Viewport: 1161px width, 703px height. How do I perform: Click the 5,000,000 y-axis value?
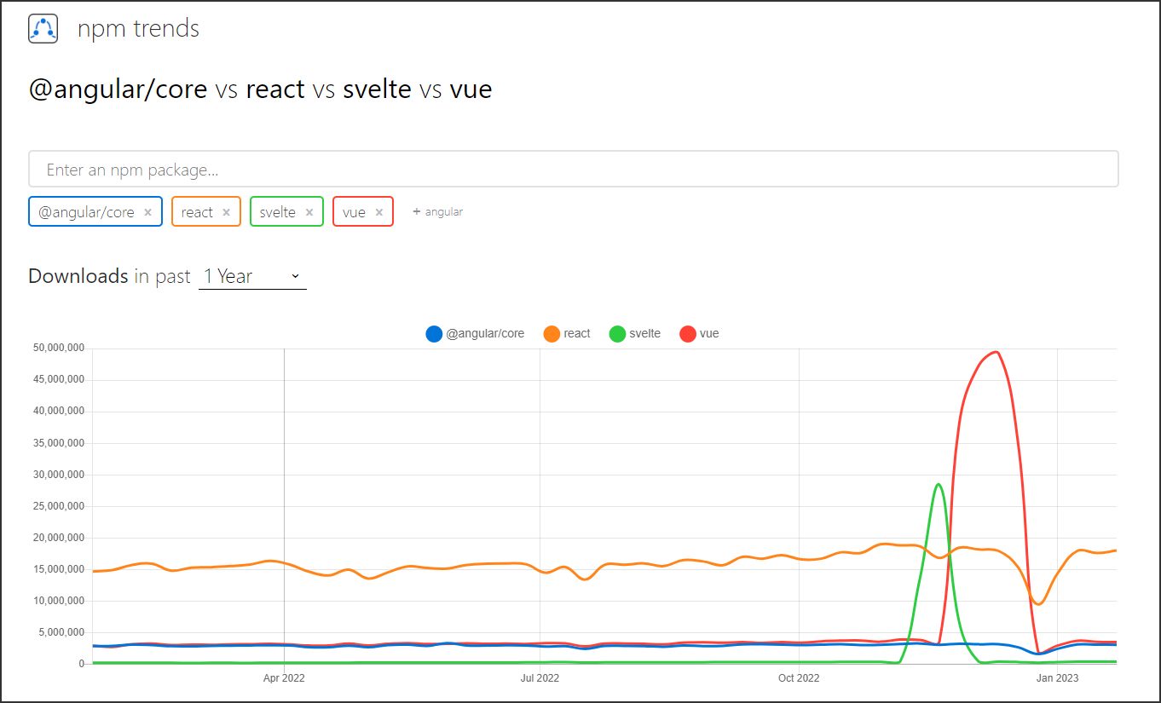click(x=61, y=632)
